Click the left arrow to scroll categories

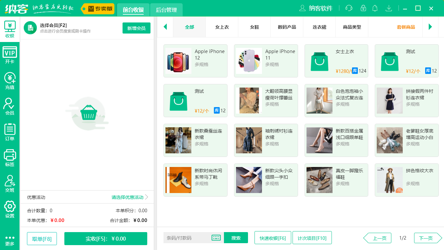(x=165, y=27)
